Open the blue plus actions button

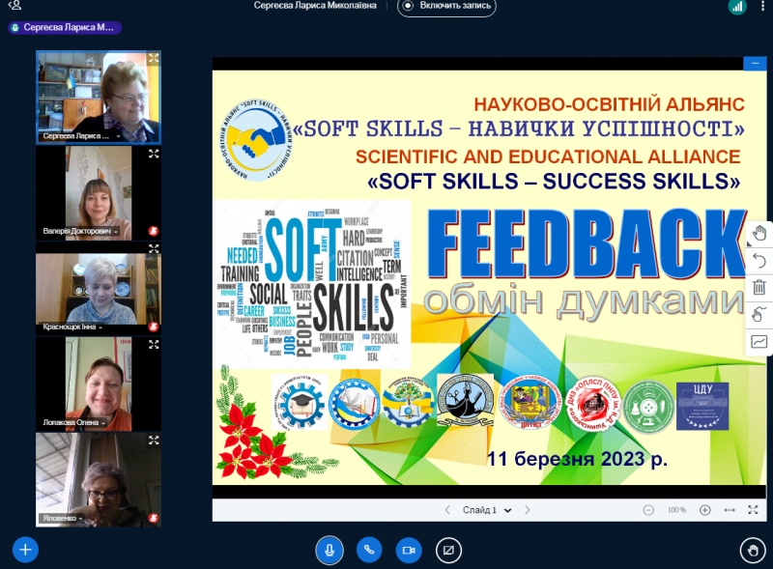pos(24,550)
